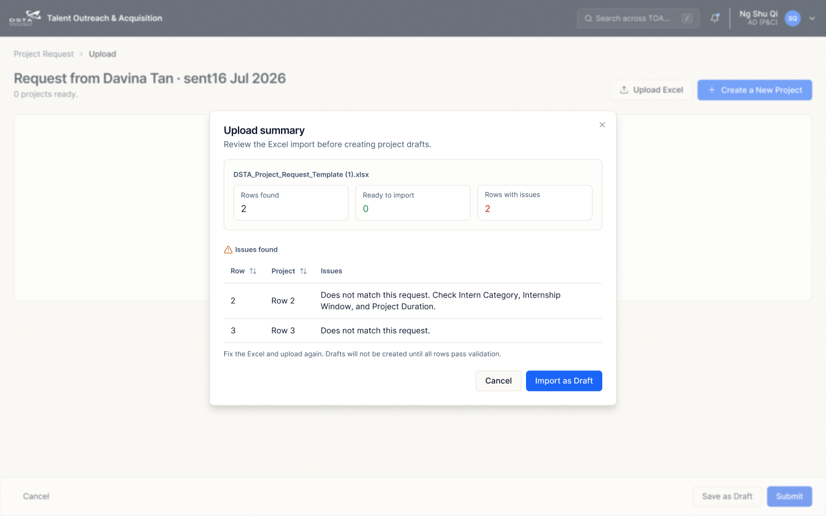Click Create a New Project button
826x516 pixels.
[x=755, y=90]
